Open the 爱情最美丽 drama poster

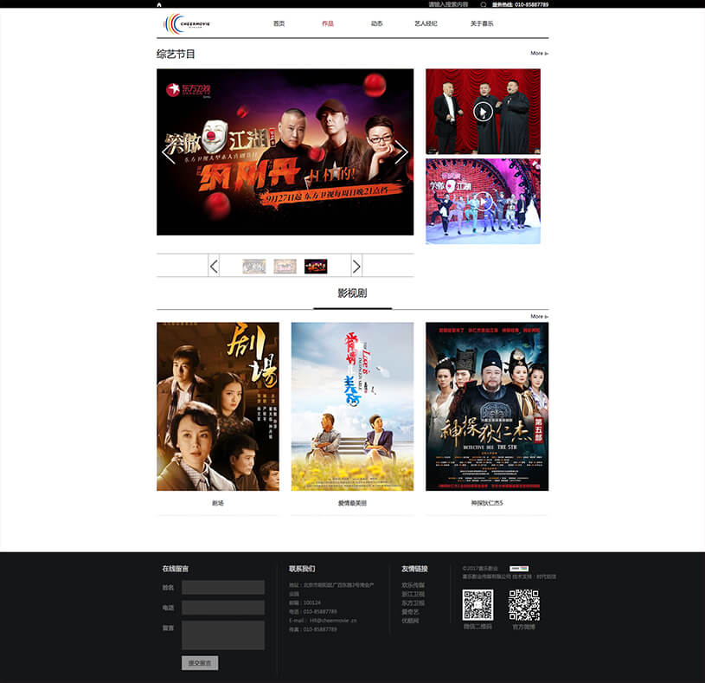pos(353,406)
